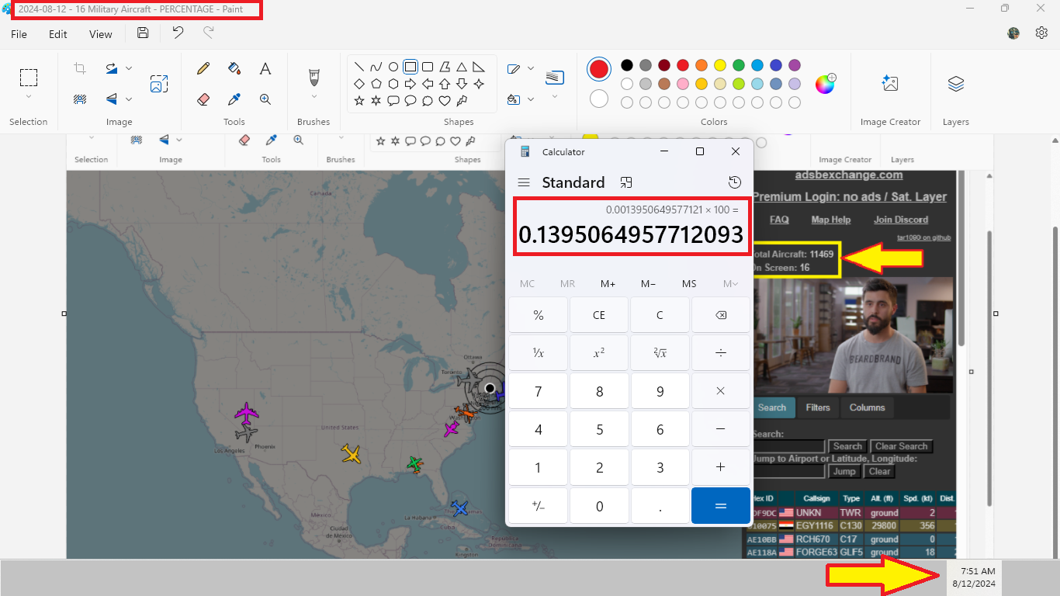1060x596 pixels.
Task: Click the Calculator result display
Action: pyautogui.click(x=630, y=235)
